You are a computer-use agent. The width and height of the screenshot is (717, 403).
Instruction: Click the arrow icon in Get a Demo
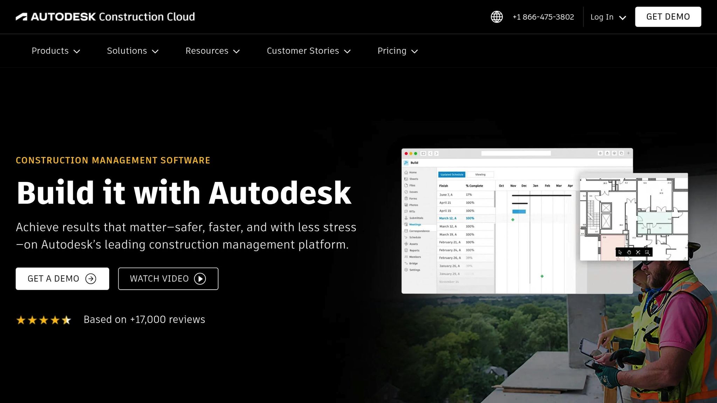[91, 279]
